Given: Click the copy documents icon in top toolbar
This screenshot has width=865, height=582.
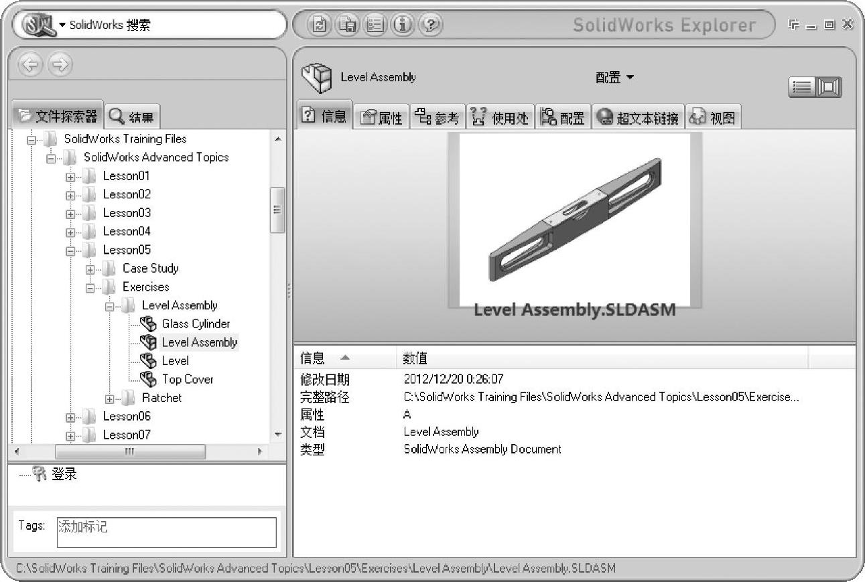Looking at the screenshot, I should click(x=346, y=25).
